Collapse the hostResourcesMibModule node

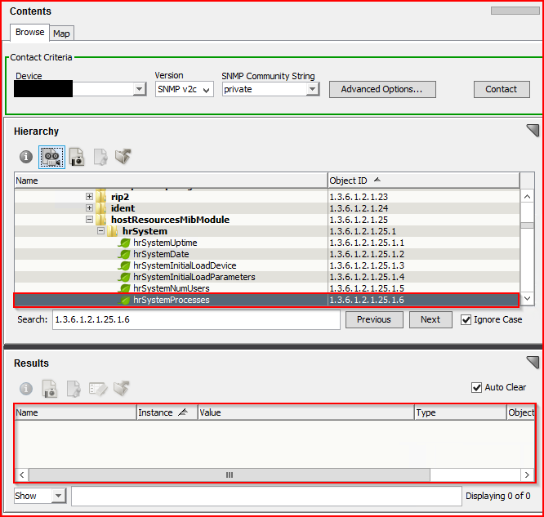(x=90, y=220)
